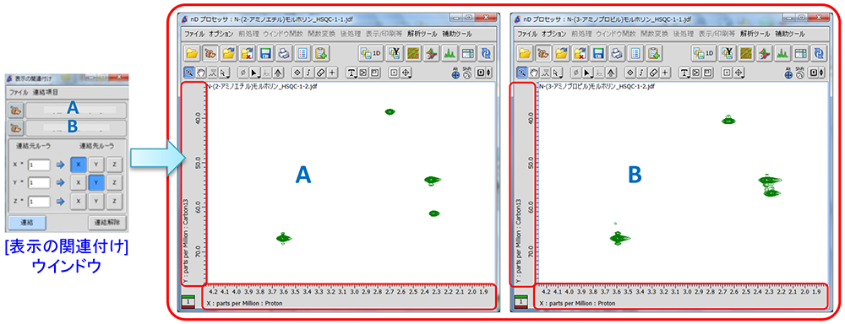Screen dimensions: 845x324
Task: Expand the text annotation T tool dropdown in window A
Action: click(351, 72)
